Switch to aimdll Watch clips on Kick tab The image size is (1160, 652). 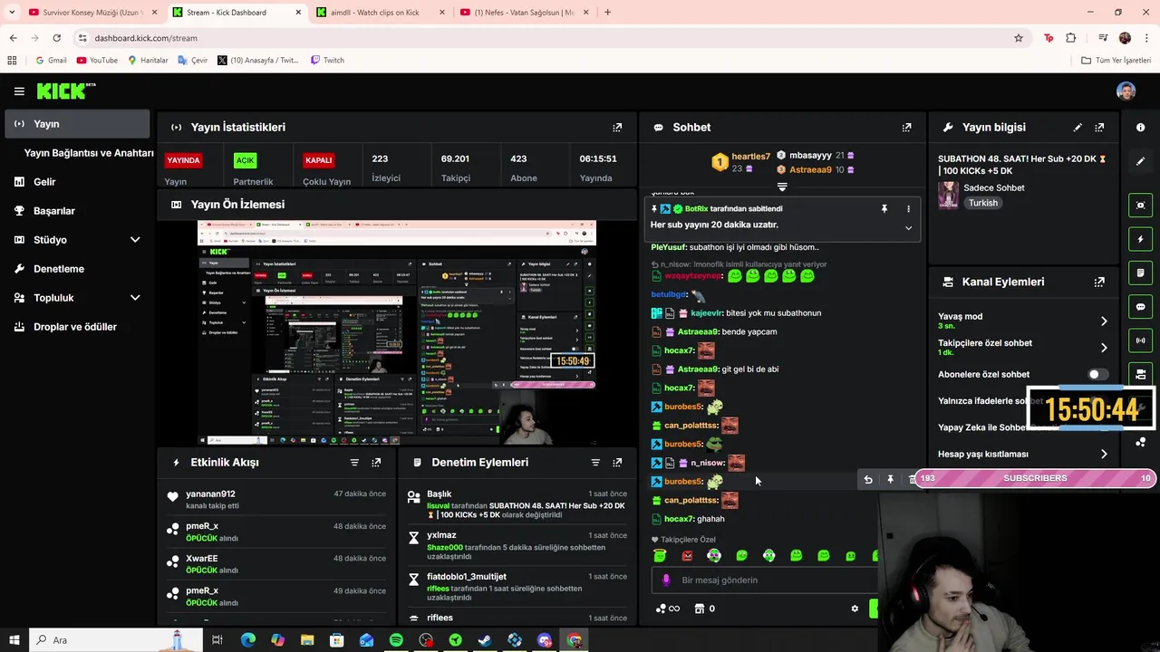click(381, 13)
